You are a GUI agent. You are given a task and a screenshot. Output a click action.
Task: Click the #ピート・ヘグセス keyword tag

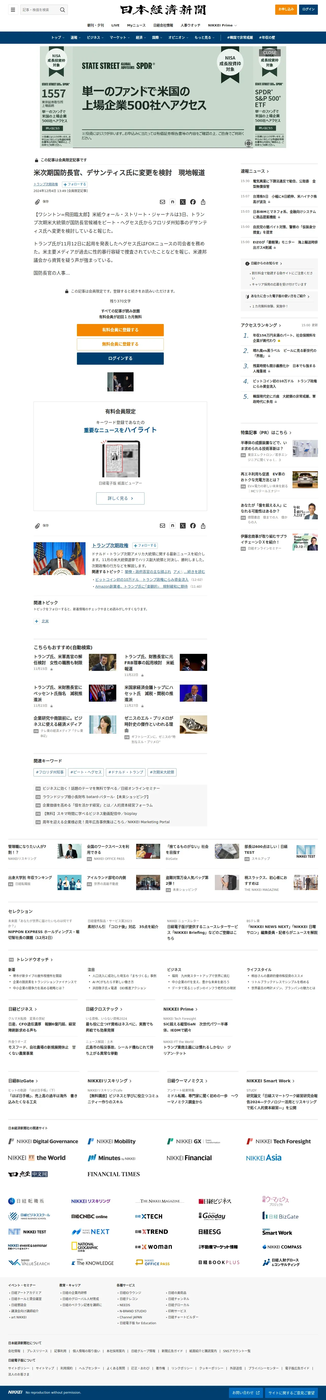pyautogui.click(x=86, y=772)
